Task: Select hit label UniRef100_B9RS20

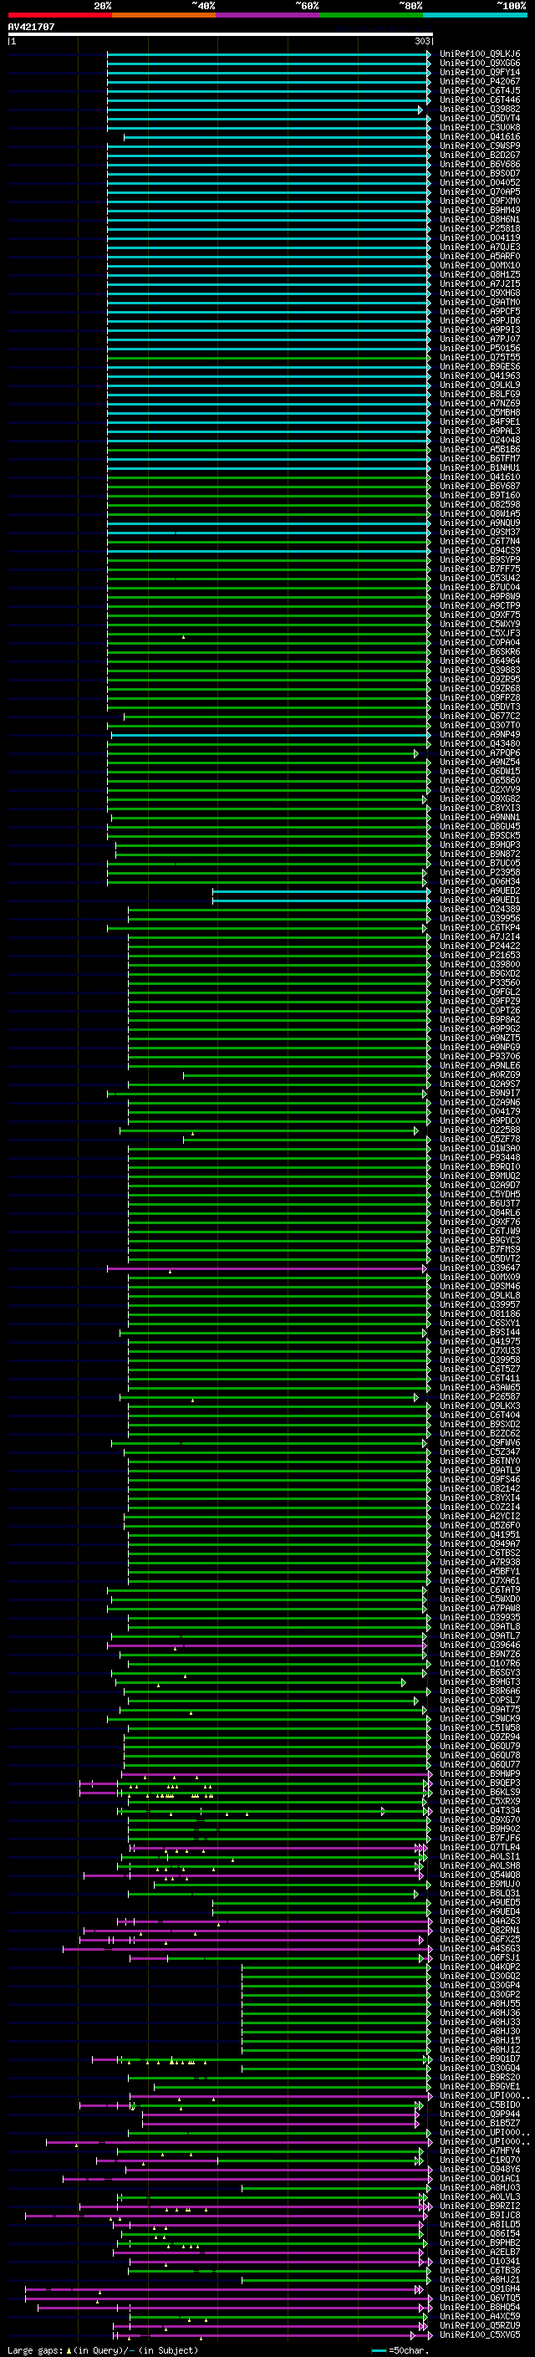Action: [480, 2077]
